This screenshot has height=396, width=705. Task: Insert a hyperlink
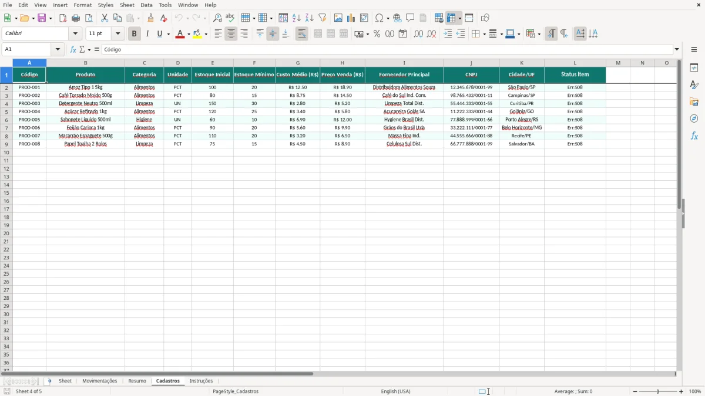tap(397, 18)
